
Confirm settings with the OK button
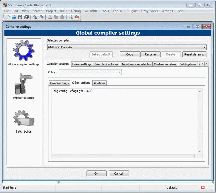[96, 173]
